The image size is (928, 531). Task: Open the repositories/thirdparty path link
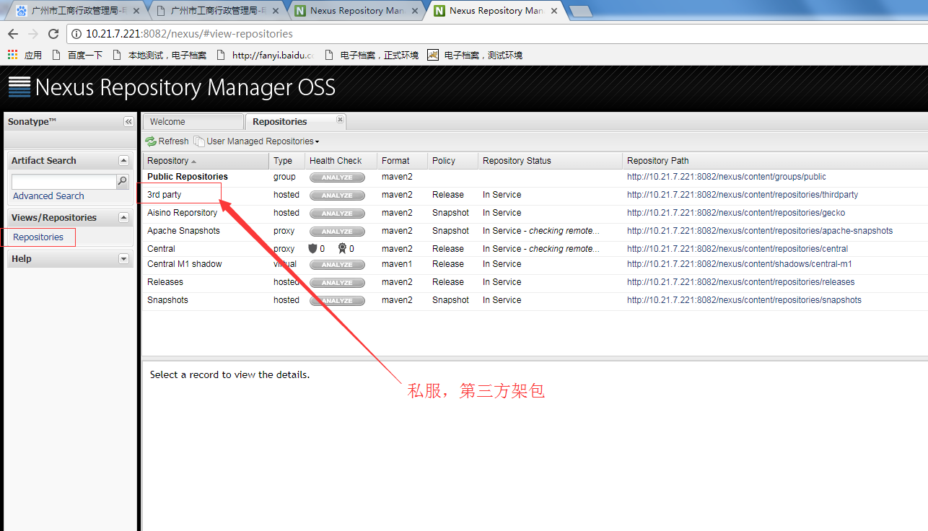click(x=743, y=195)
